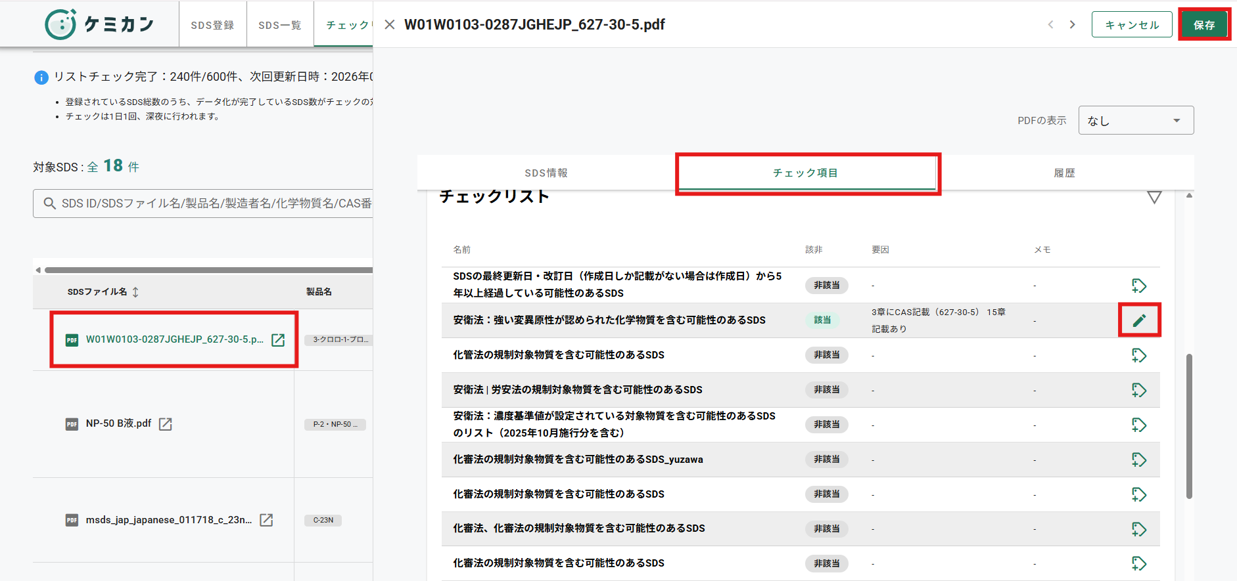Sort by SDSファイル名 column arrows
The image size is (1237, 581).
(x=135, y=292)
